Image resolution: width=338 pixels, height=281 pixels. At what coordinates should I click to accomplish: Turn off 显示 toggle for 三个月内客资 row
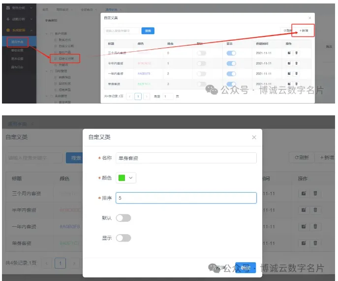pyautogui.click(x=231, y=53)
